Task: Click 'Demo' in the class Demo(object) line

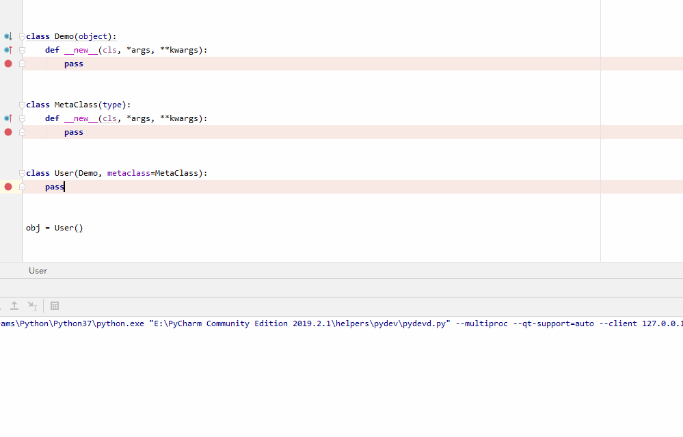Action: [64, 36]
